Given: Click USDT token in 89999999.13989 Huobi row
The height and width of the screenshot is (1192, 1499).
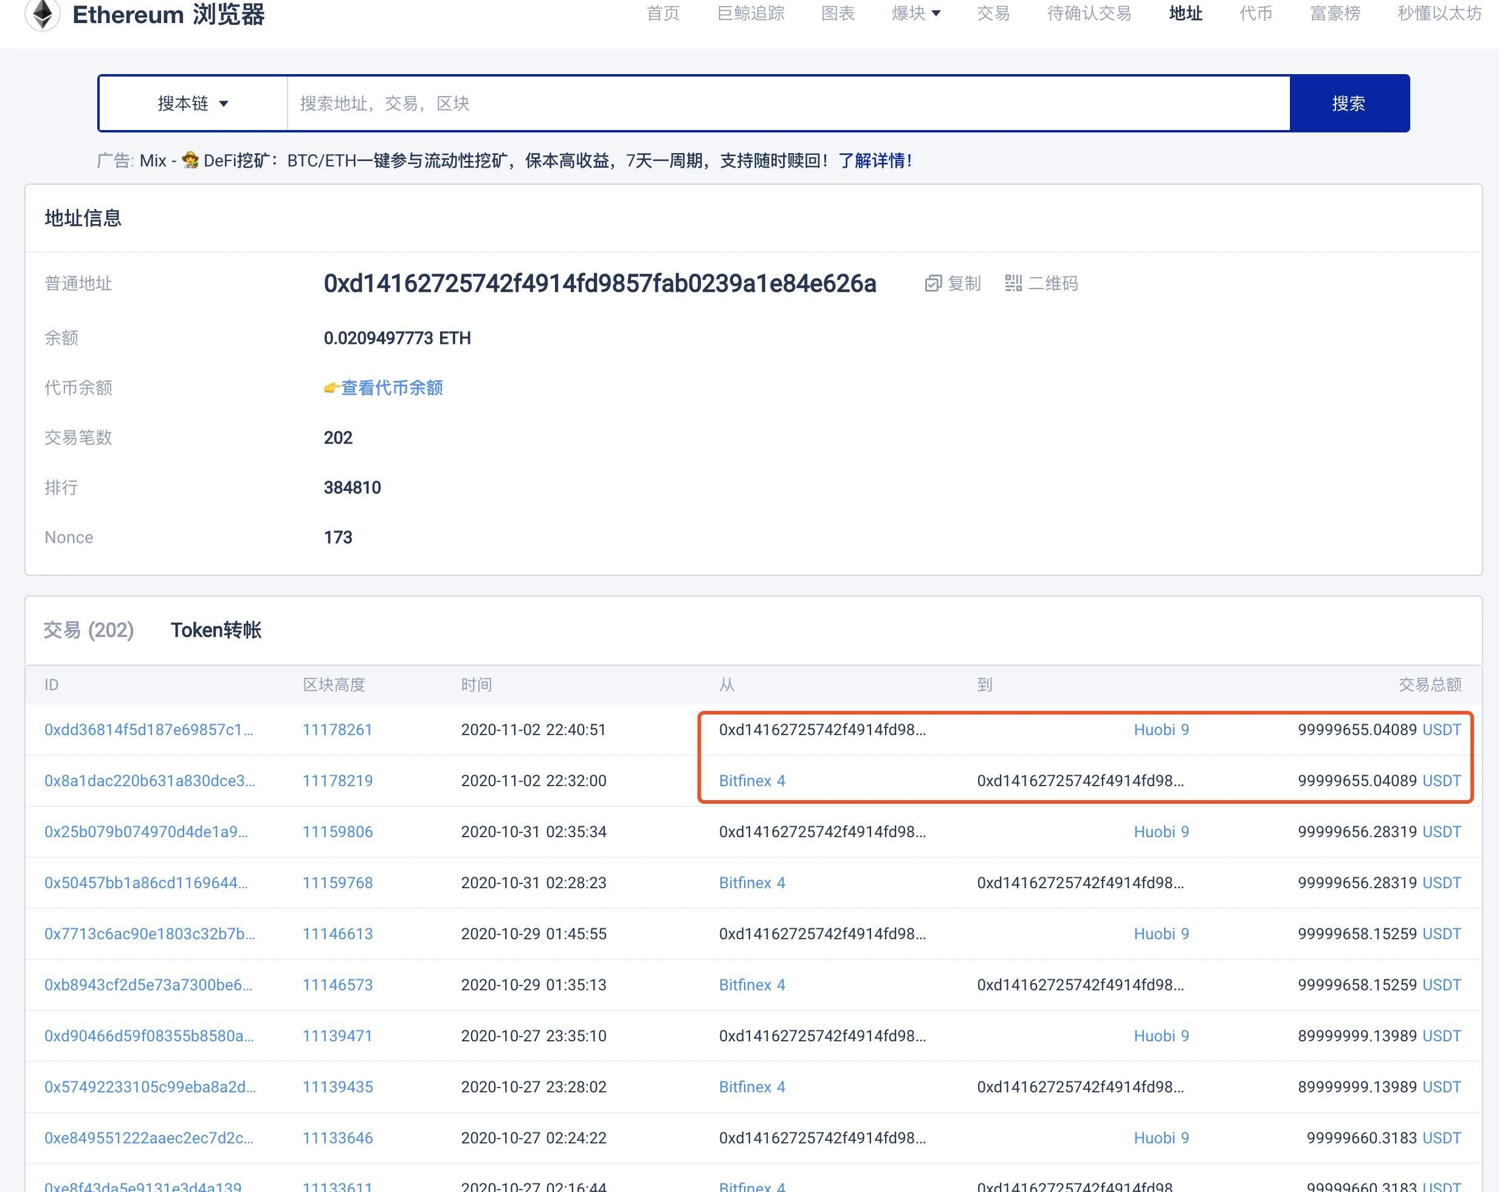Looking at the screenshot, I should pyautogui.click(x=1441, y=1036).
